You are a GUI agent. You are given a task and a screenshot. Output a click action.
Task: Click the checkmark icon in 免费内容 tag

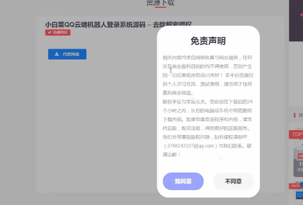pos(50,32)
